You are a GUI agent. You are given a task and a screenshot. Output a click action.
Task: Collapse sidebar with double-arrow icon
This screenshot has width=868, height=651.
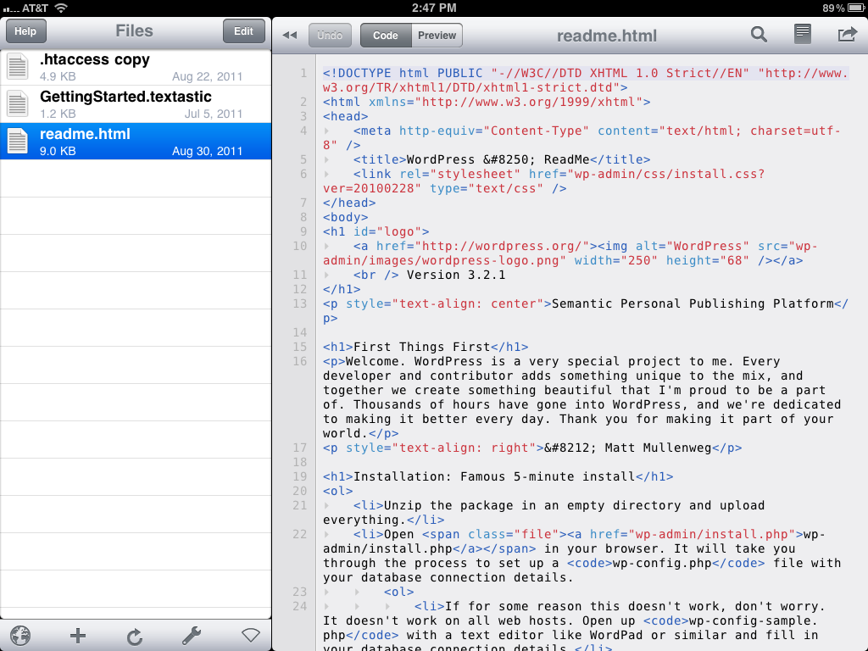point(290,36)
